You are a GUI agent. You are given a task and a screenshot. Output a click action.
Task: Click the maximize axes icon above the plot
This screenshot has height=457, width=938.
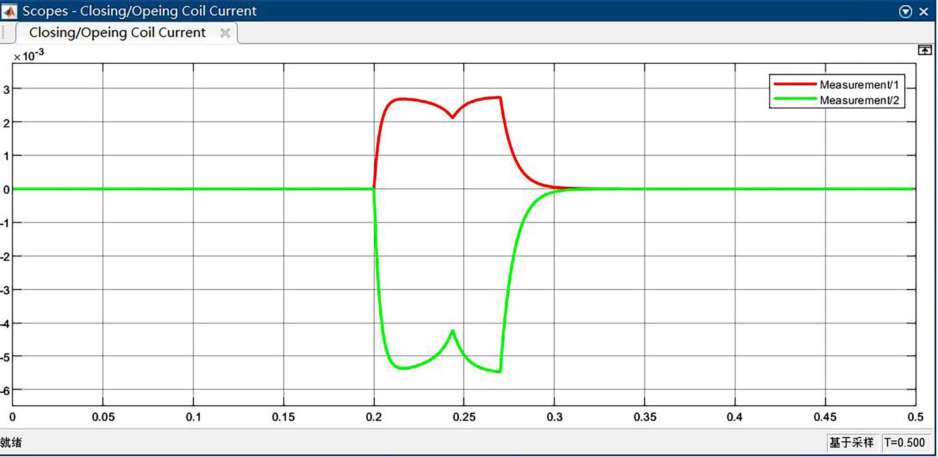[x=924, y=50]
